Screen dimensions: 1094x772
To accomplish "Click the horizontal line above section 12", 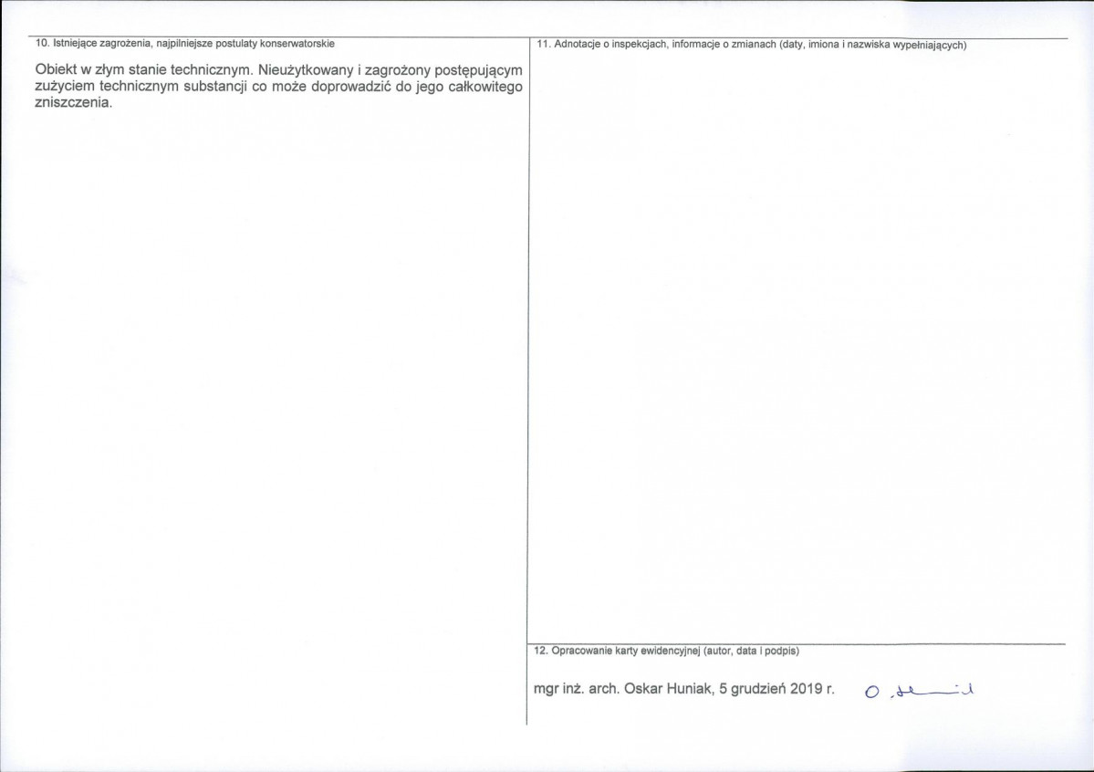I will (797, 643).
